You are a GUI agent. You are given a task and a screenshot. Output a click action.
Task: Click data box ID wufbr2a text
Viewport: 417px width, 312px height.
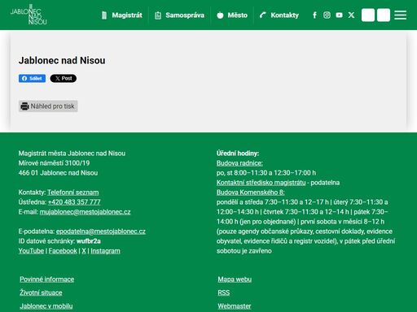point(89,241)
